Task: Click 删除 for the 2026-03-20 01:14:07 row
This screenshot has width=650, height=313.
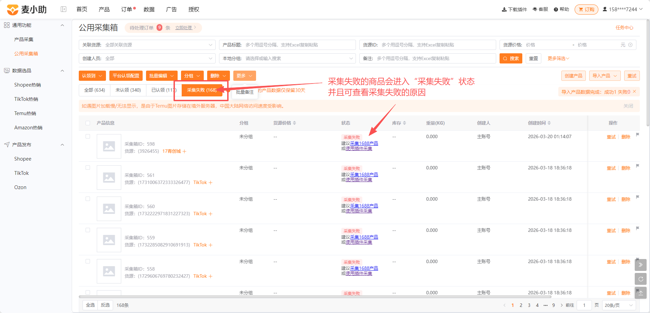Action: click(626, 137)
